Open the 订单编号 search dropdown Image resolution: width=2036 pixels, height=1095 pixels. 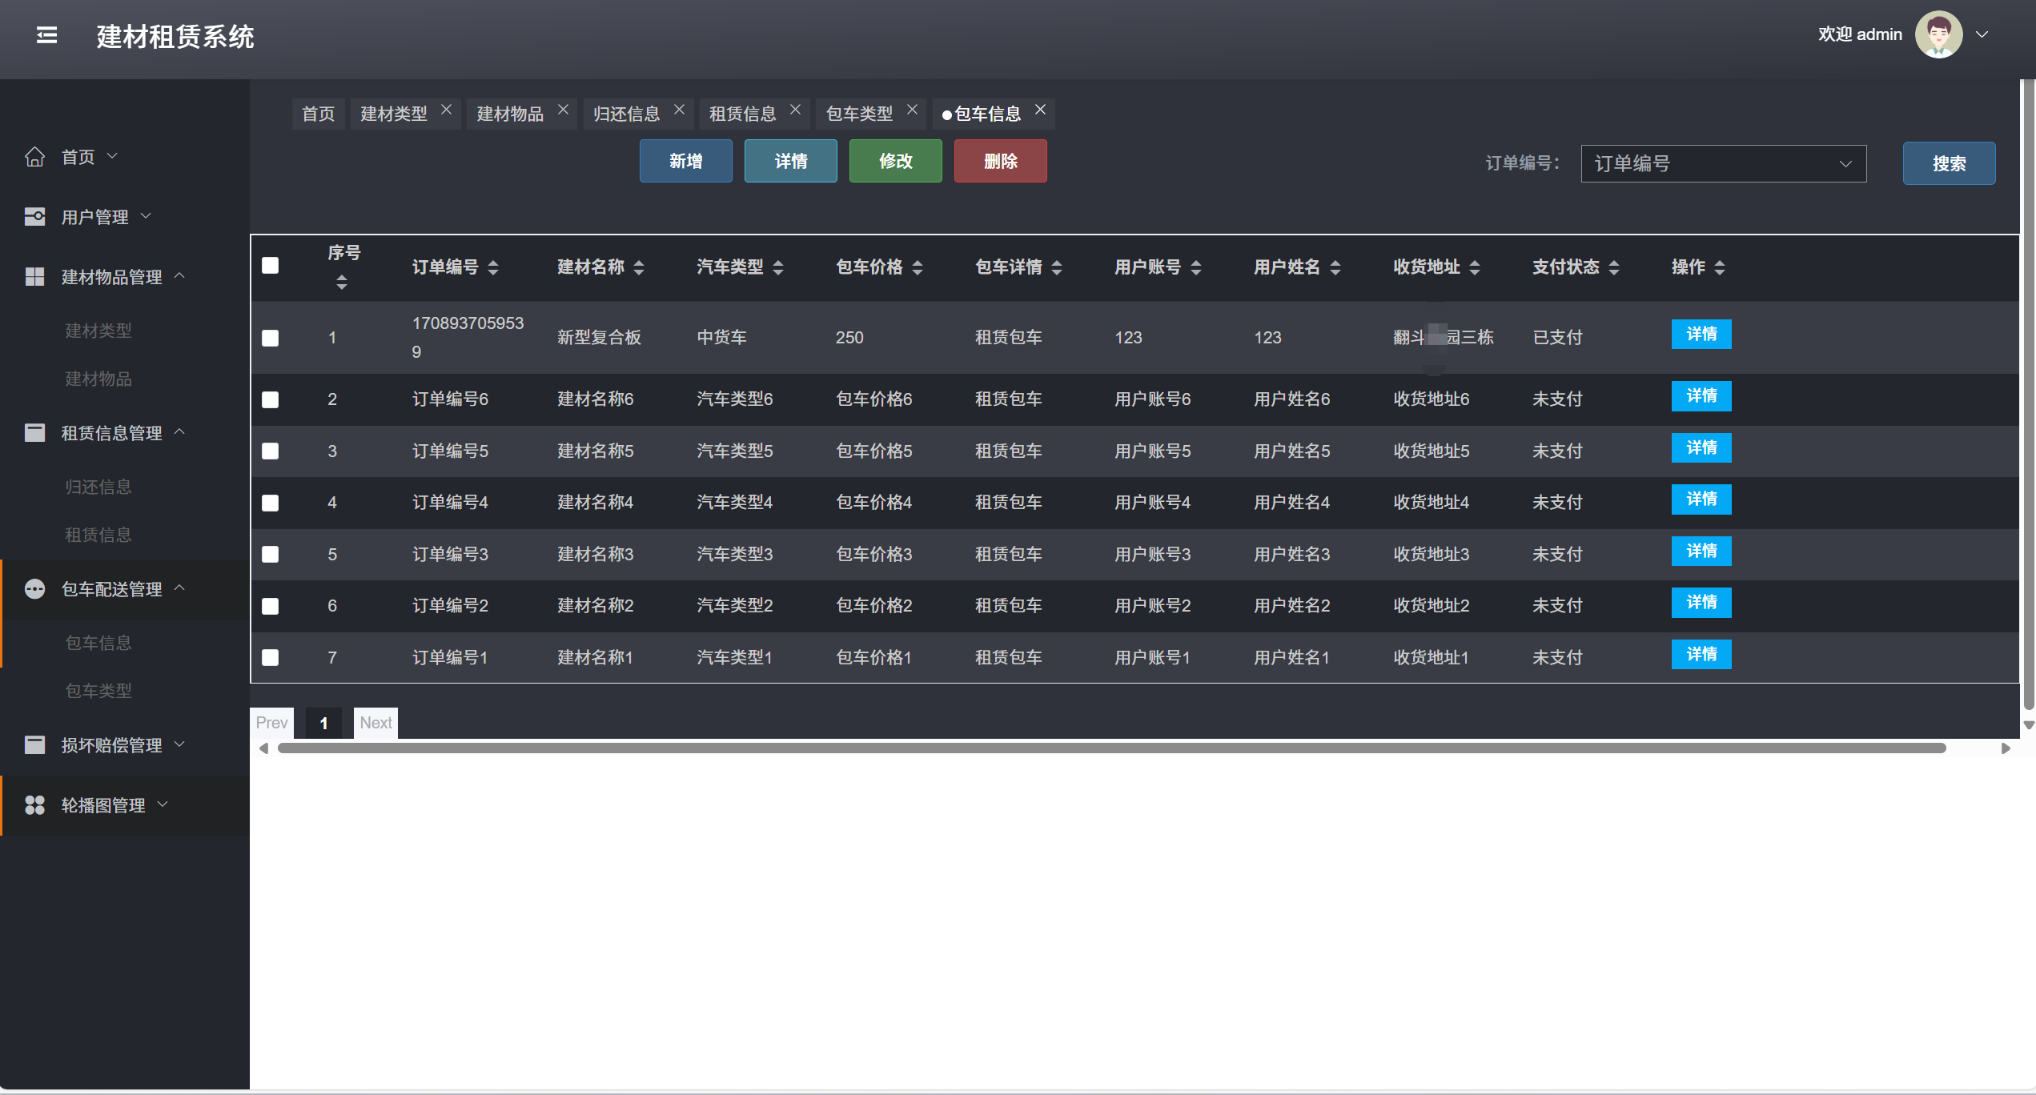pyautogui.click(x=1723, y=163)
